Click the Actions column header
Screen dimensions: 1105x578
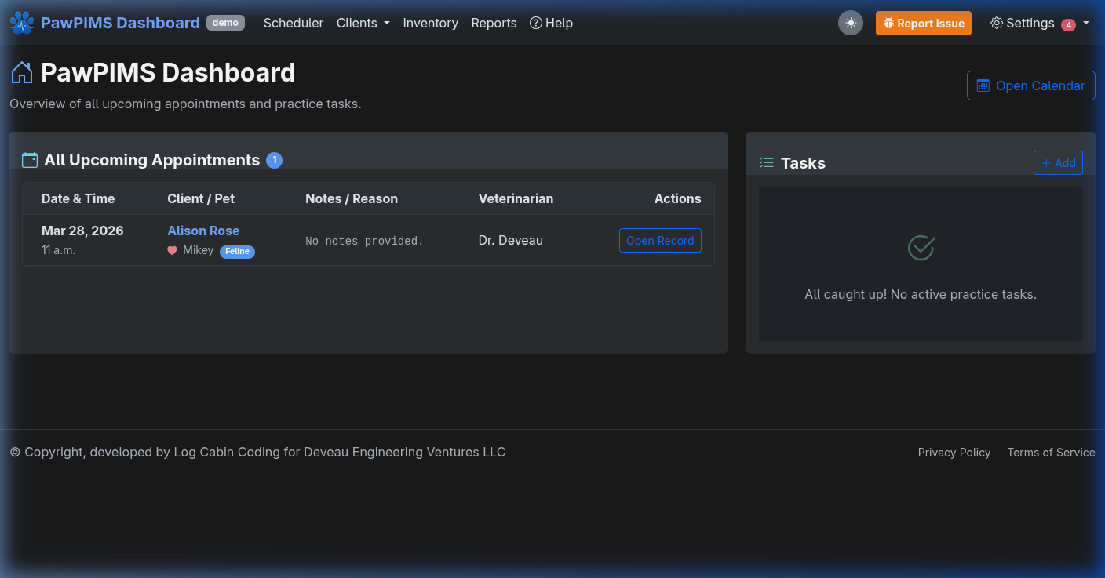tap(677, 198)
